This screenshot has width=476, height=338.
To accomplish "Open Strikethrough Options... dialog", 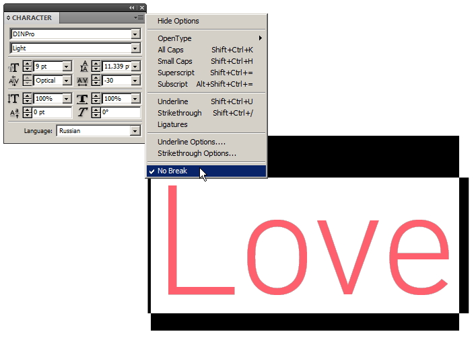I will point(207,154).
